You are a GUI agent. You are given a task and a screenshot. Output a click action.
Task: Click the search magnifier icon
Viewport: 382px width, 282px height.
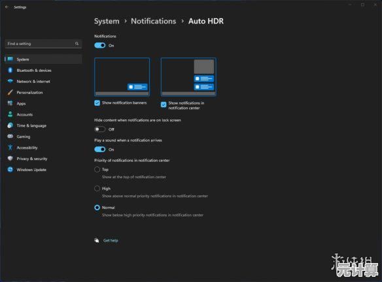click(77, 44)
